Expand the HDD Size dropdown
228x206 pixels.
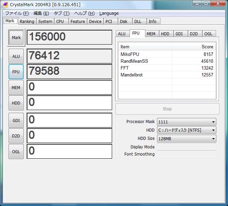(187, 138)
